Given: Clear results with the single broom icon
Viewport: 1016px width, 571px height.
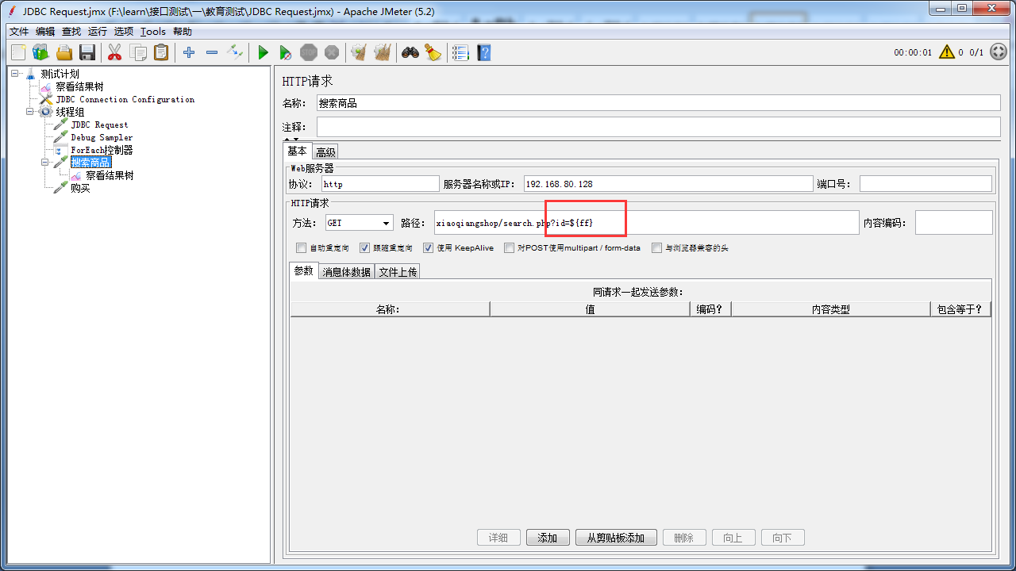Looking at the screenshot, I should tap(359, 52).
